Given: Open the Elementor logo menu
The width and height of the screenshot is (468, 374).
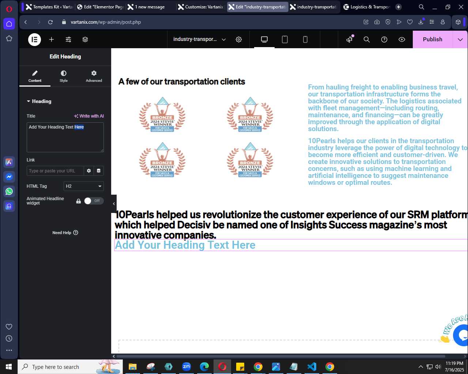Looking at the screenshot, I should (34, 39).
